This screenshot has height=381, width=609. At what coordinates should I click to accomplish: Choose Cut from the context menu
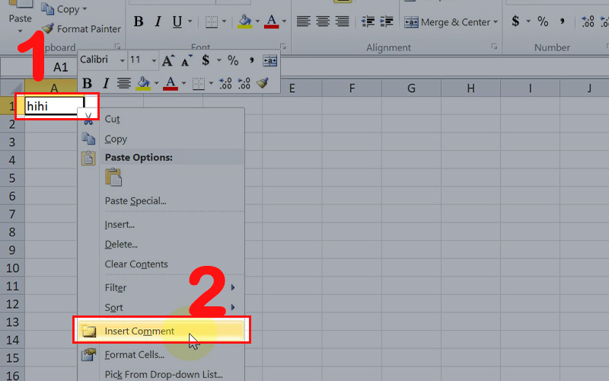161,119
